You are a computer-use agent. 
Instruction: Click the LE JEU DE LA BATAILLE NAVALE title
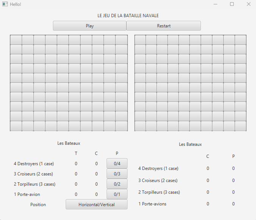pos(128,16)
